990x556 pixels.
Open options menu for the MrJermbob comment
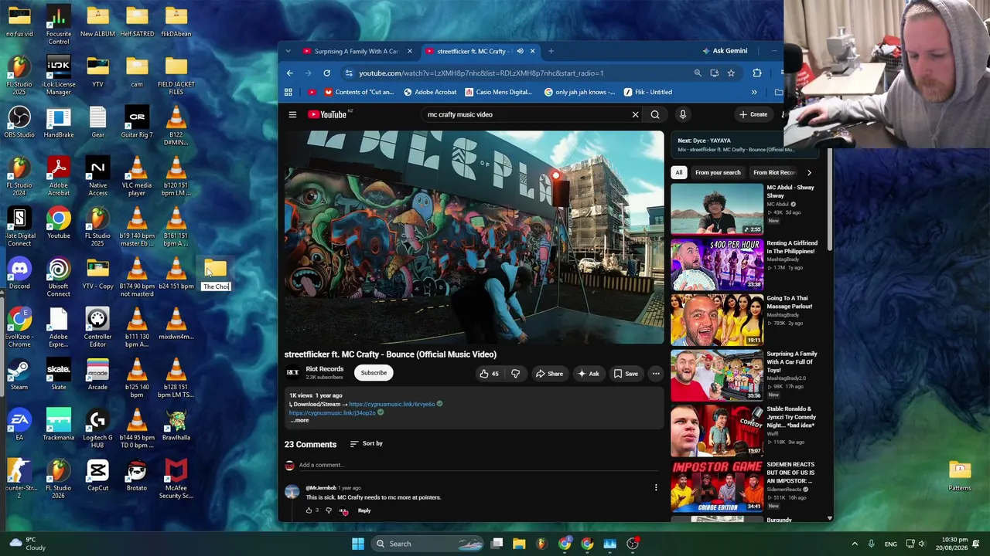pos(656,488)
